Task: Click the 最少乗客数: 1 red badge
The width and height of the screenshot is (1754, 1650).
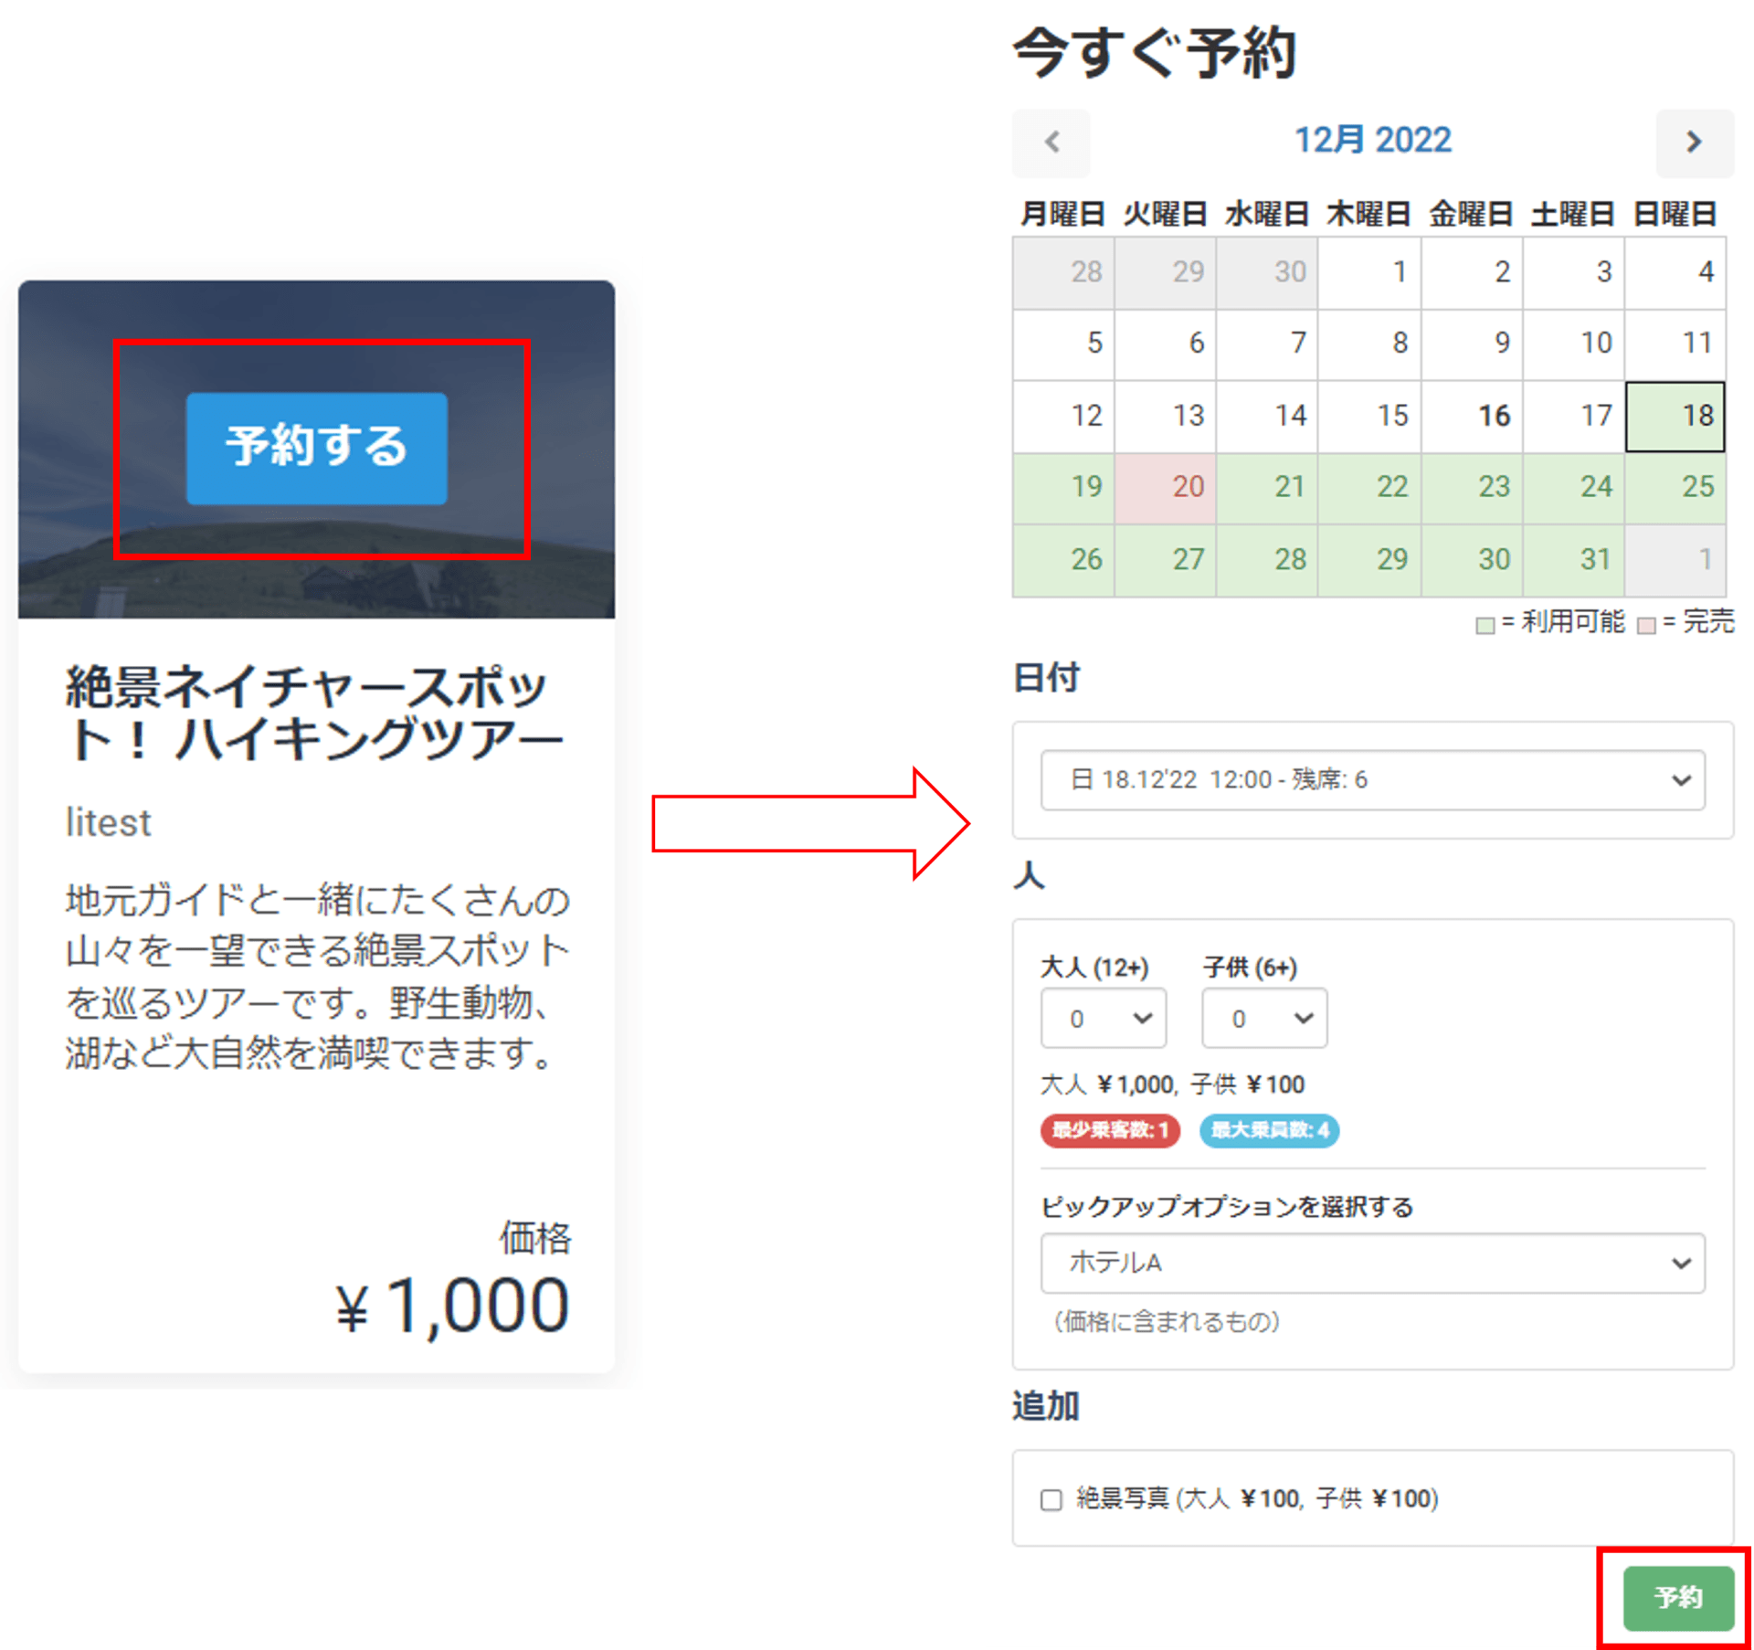Action: pos(1109,1130)
